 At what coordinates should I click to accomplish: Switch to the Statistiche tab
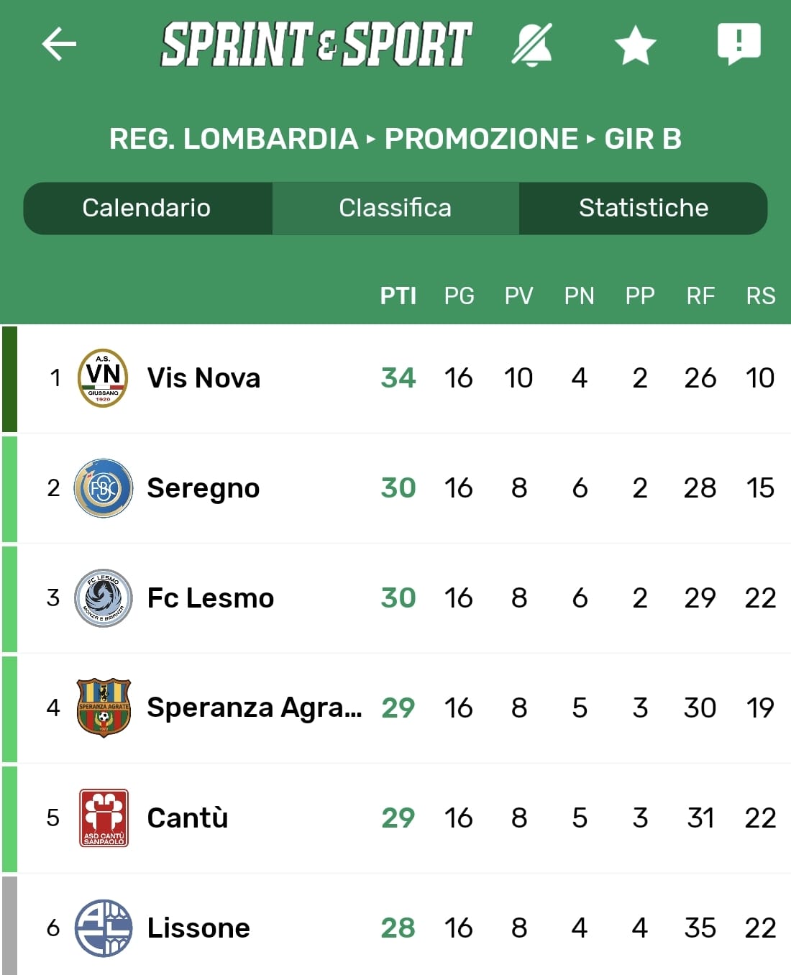click(x=644, y=208)
